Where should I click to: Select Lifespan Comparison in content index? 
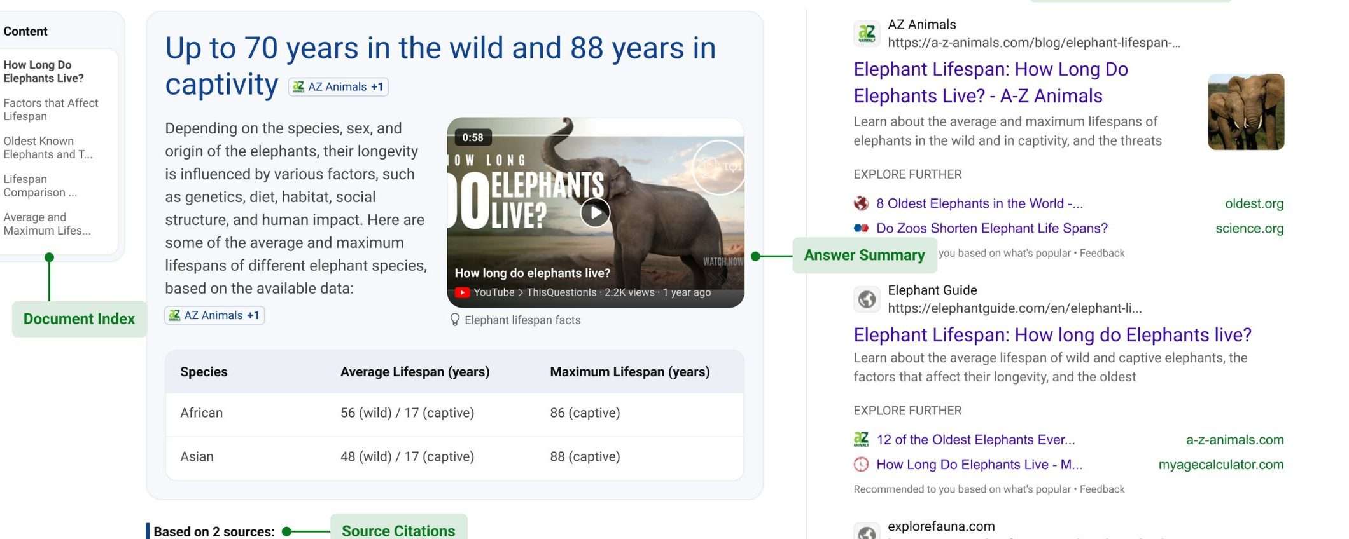(x=39, y=186)
